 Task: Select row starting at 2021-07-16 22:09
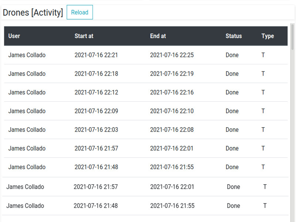tap(146, 111)
